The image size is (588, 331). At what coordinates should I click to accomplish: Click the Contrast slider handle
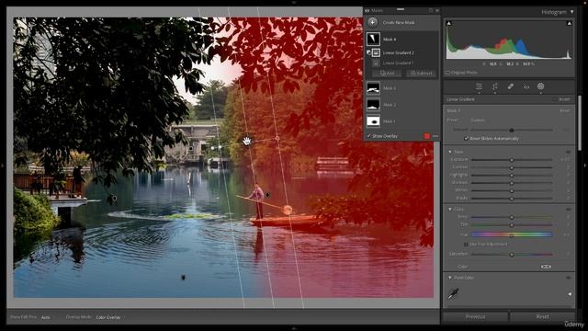[512, 167]
